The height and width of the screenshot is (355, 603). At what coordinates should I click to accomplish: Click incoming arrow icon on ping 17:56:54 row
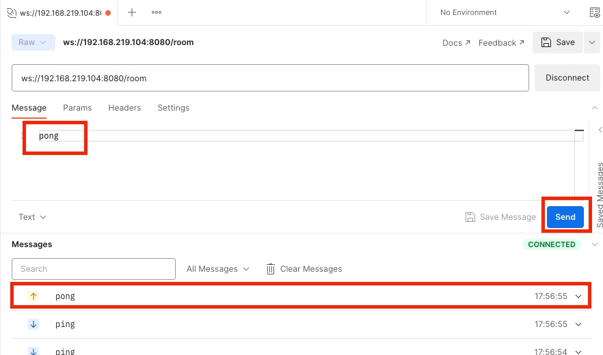coord(33,351)
